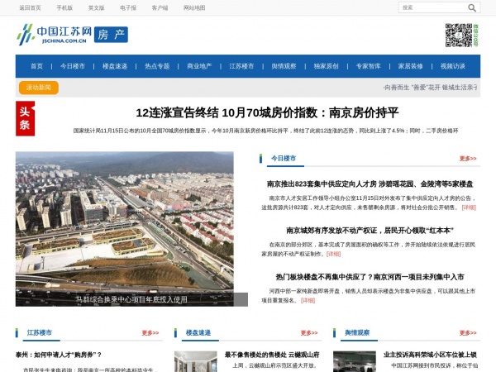This screenshot has height=372, width=496.
Task: Show 更多 for 舆情观察 section
Action: 468,332
